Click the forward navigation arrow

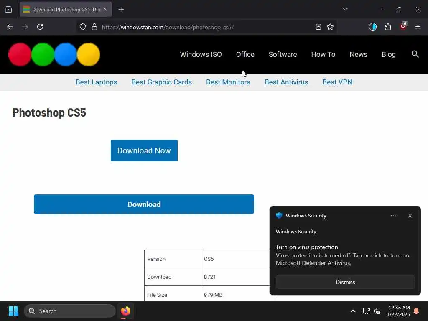25,27
